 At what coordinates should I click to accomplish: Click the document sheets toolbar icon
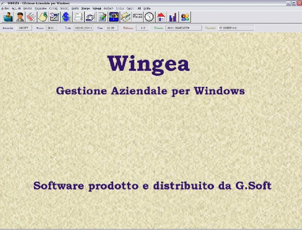click(x=79, y=17)
